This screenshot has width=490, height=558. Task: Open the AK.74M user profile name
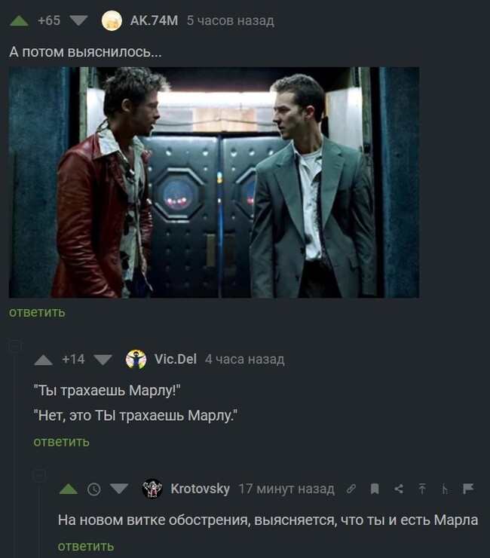tap(154, 20)
